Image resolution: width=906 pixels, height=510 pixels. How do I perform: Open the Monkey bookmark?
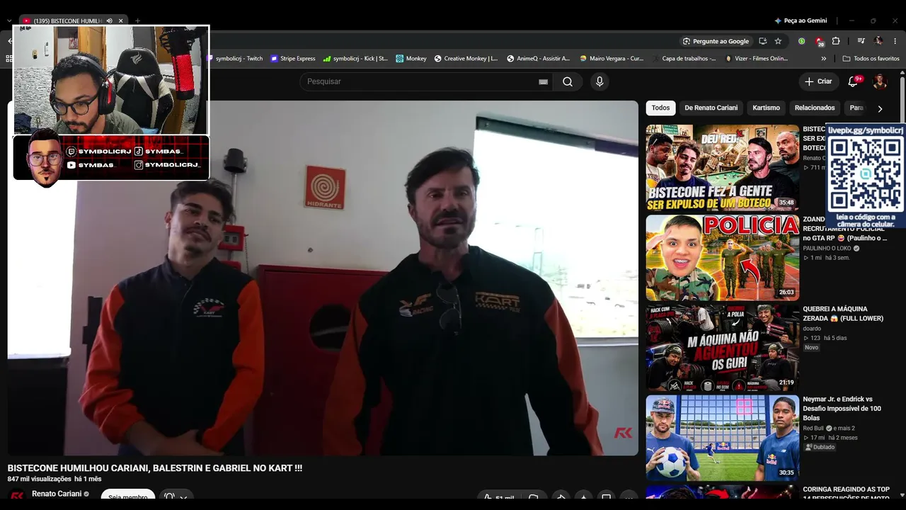pos(411,59)
